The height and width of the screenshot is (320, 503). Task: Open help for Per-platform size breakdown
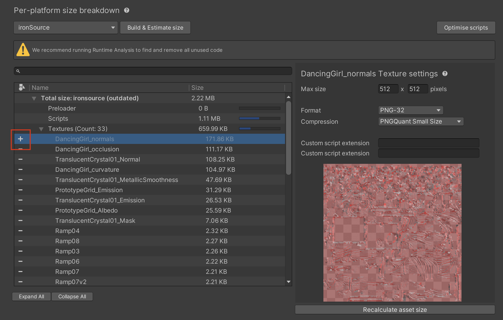click(x=127, y=10)
